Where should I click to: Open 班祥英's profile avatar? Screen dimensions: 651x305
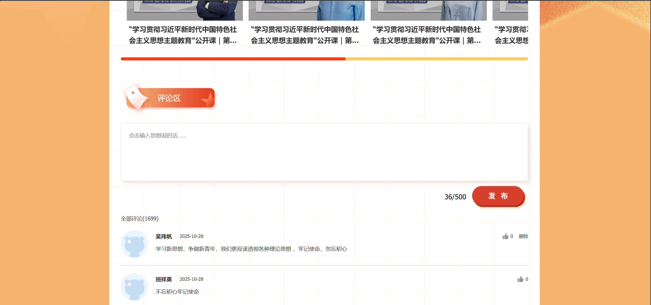click(x=134, y=287)
